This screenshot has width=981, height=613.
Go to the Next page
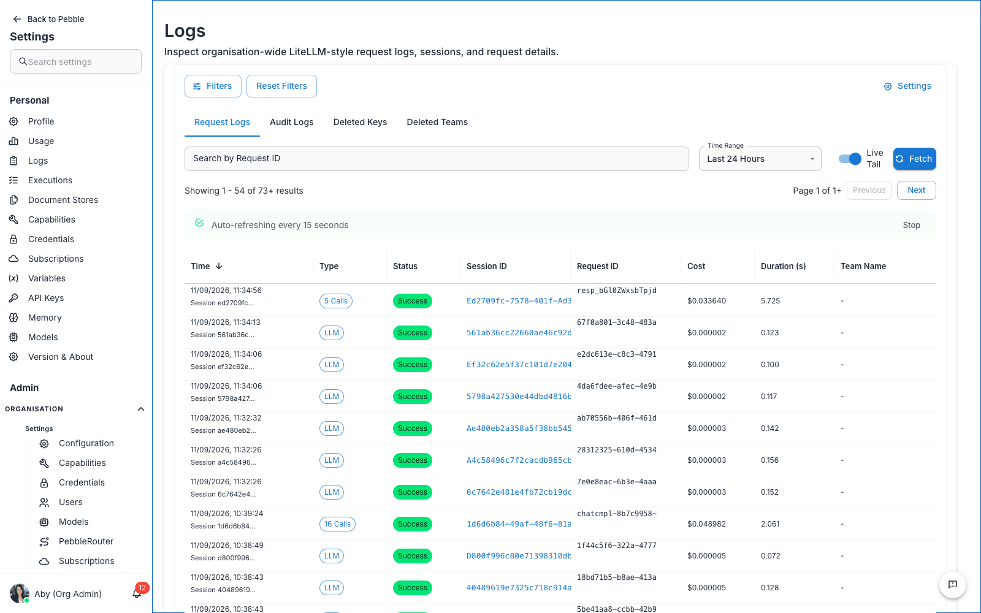point(916,190)
